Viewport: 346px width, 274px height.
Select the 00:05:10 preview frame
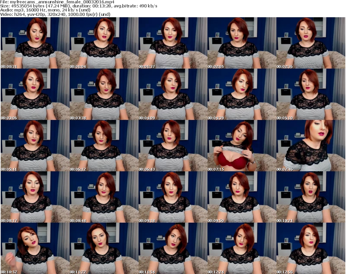pos(311,94)
